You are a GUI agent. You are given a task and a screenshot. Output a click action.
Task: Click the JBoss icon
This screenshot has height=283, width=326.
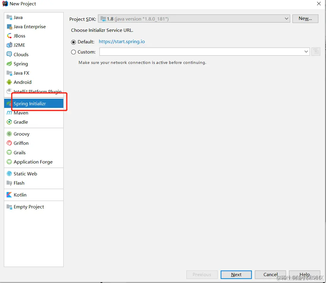9,36
